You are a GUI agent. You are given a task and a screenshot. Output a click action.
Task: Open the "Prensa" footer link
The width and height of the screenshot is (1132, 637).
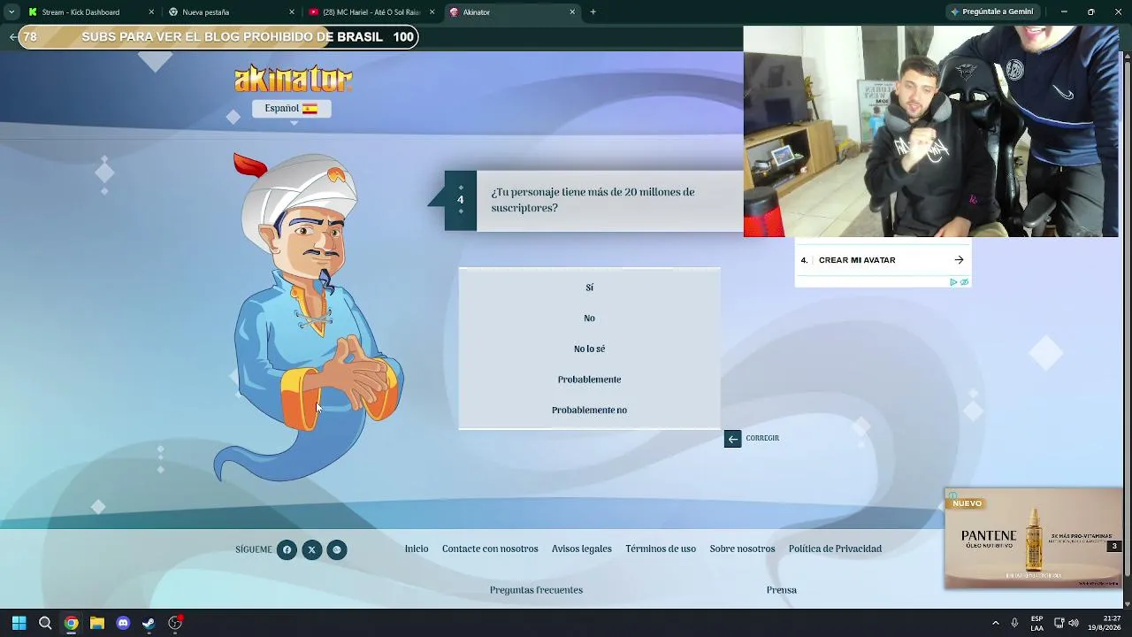point(782,590)
